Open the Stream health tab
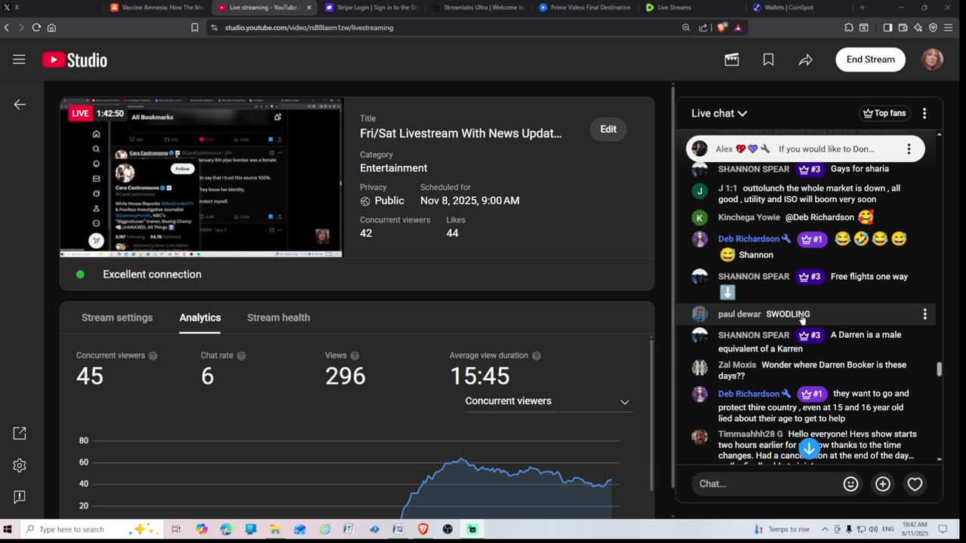966x543 pixels. (278, 318)
